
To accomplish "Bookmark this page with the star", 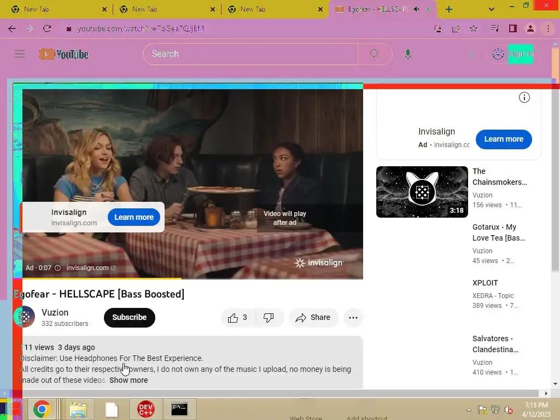I will pos(474,28).
